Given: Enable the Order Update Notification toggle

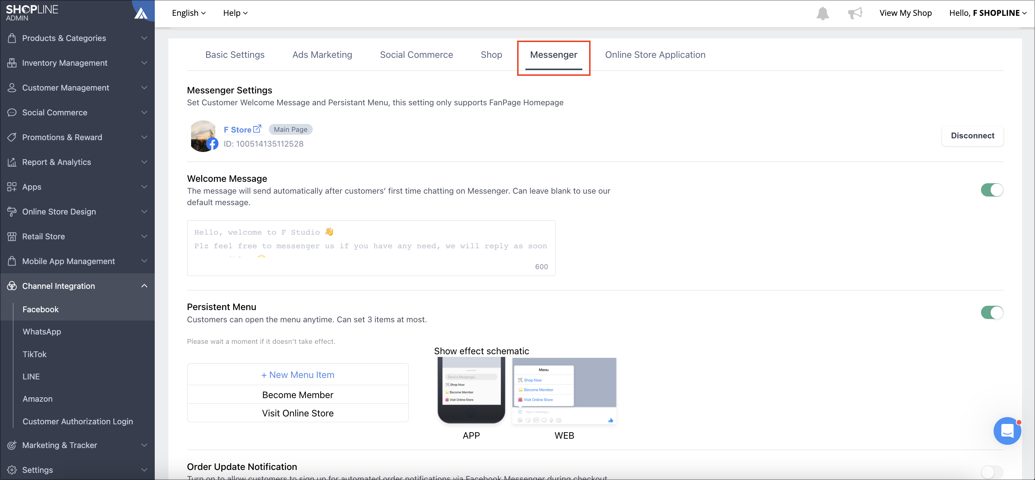Looking at the screenshot, I should tap(991, 472).
